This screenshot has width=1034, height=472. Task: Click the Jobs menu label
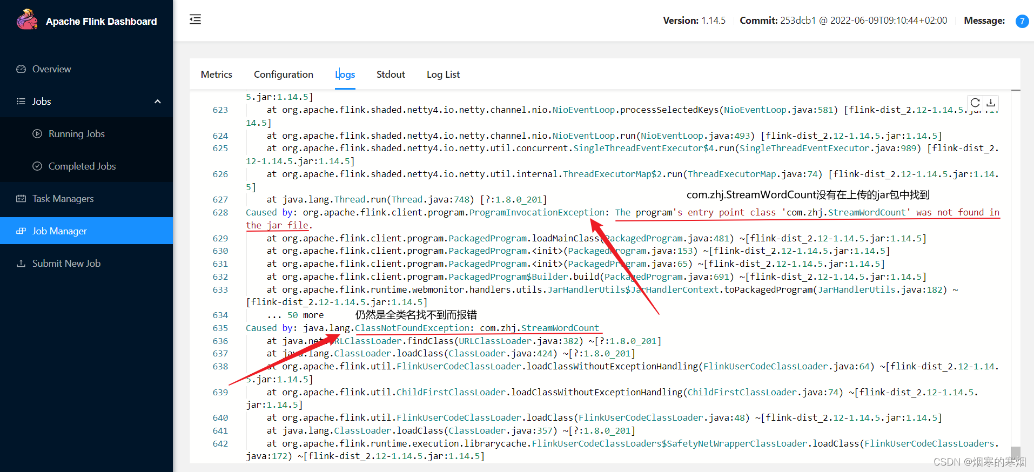tap(42, 102)
